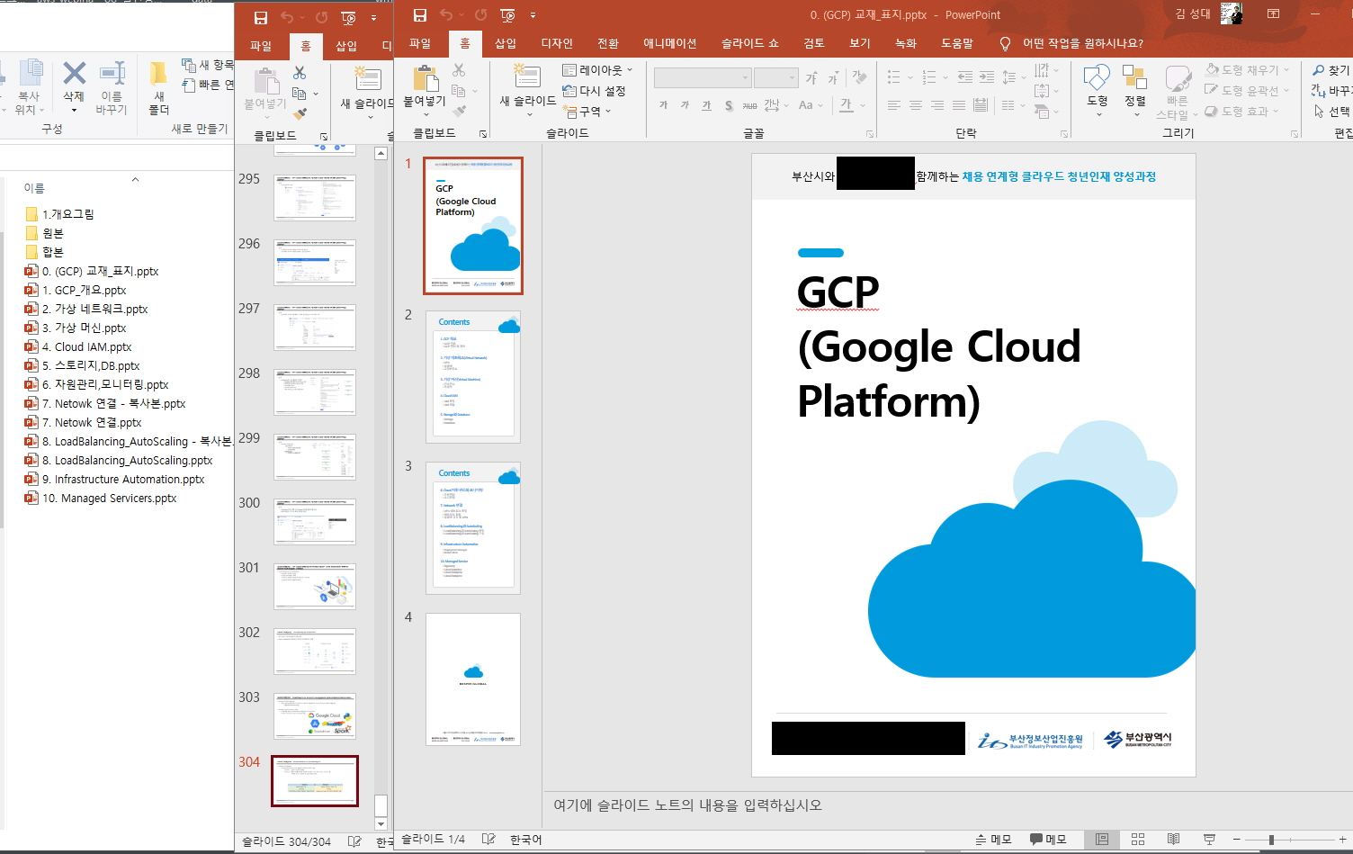
Task: Toggle the Align Right paragraph button
Action: [937, 105]
